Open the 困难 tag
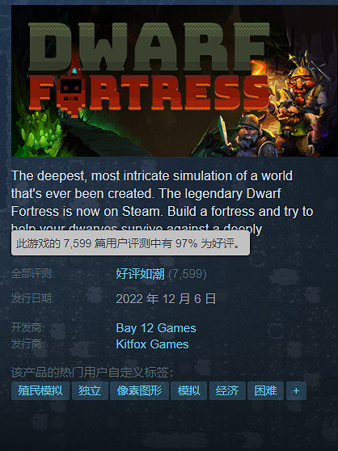This screenshot has height=451, width=338. pos(265,391)
